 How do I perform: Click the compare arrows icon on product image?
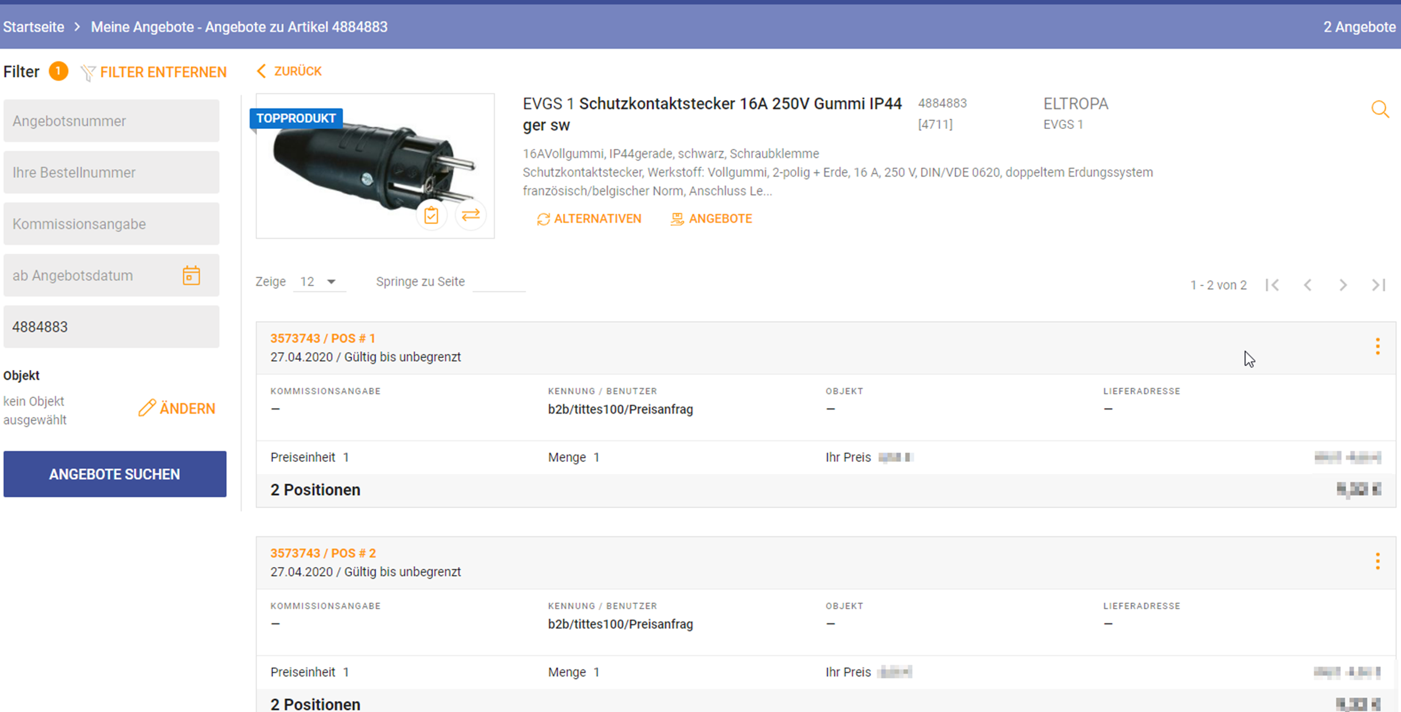click(471, 215)
